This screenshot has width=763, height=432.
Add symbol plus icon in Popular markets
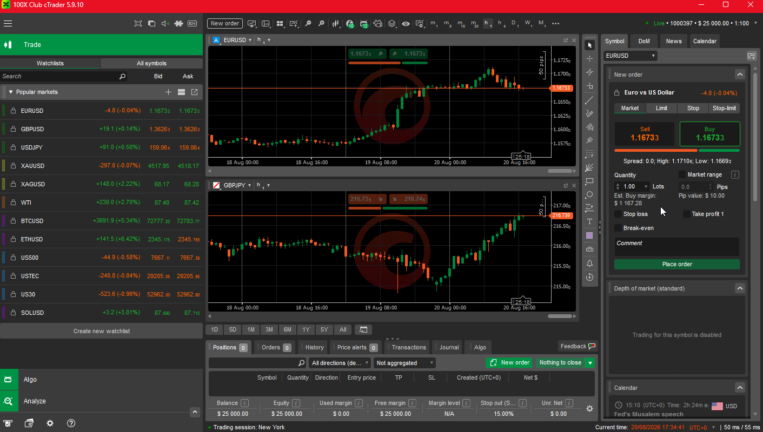coord(168,92)
